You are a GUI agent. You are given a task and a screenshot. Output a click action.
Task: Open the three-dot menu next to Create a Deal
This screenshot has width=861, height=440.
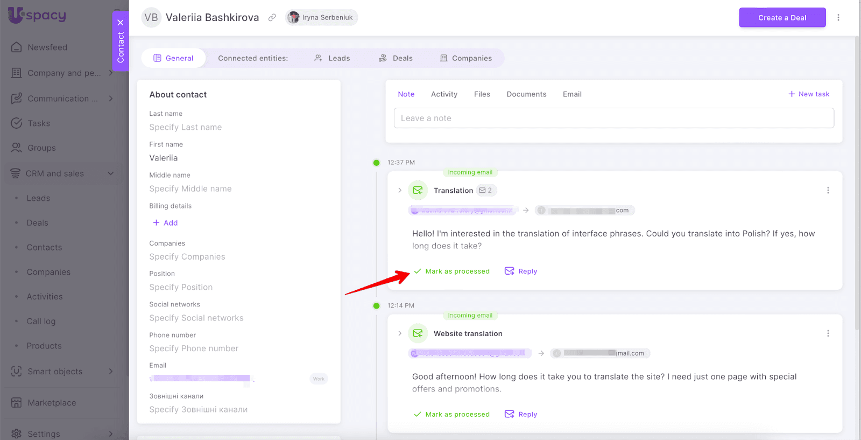coord(838,18)
